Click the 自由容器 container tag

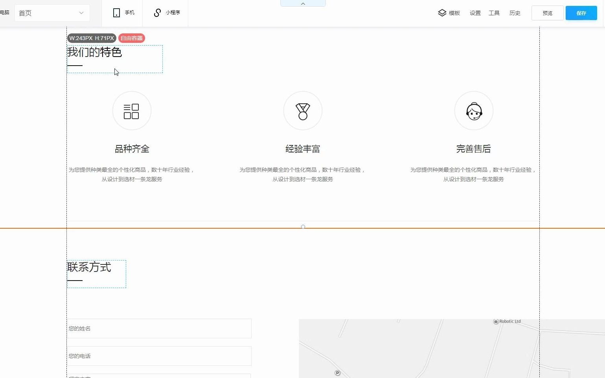131,38
